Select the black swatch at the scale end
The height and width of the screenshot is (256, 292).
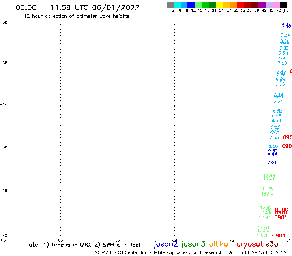[283, 5]
